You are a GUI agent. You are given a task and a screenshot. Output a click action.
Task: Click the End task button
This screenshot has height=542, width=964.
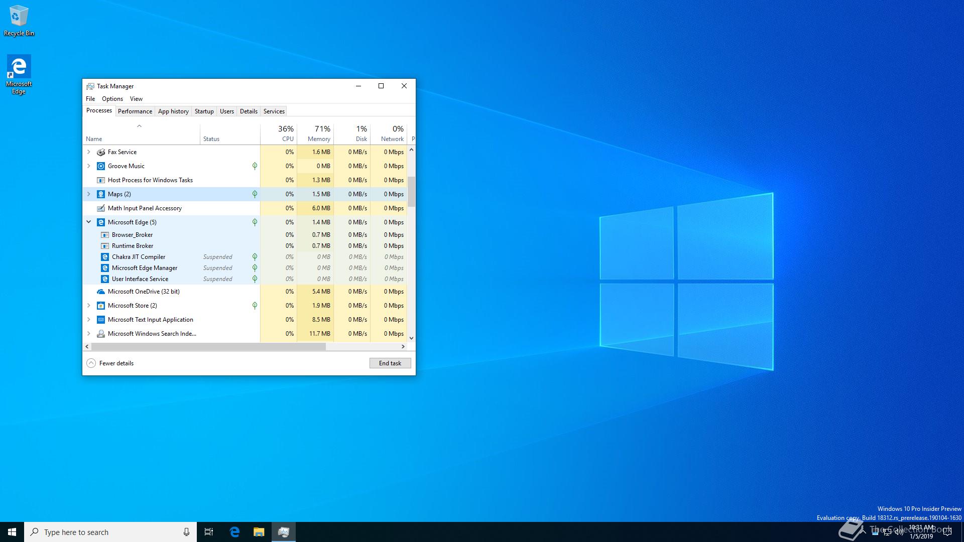(x=390, y=363)
